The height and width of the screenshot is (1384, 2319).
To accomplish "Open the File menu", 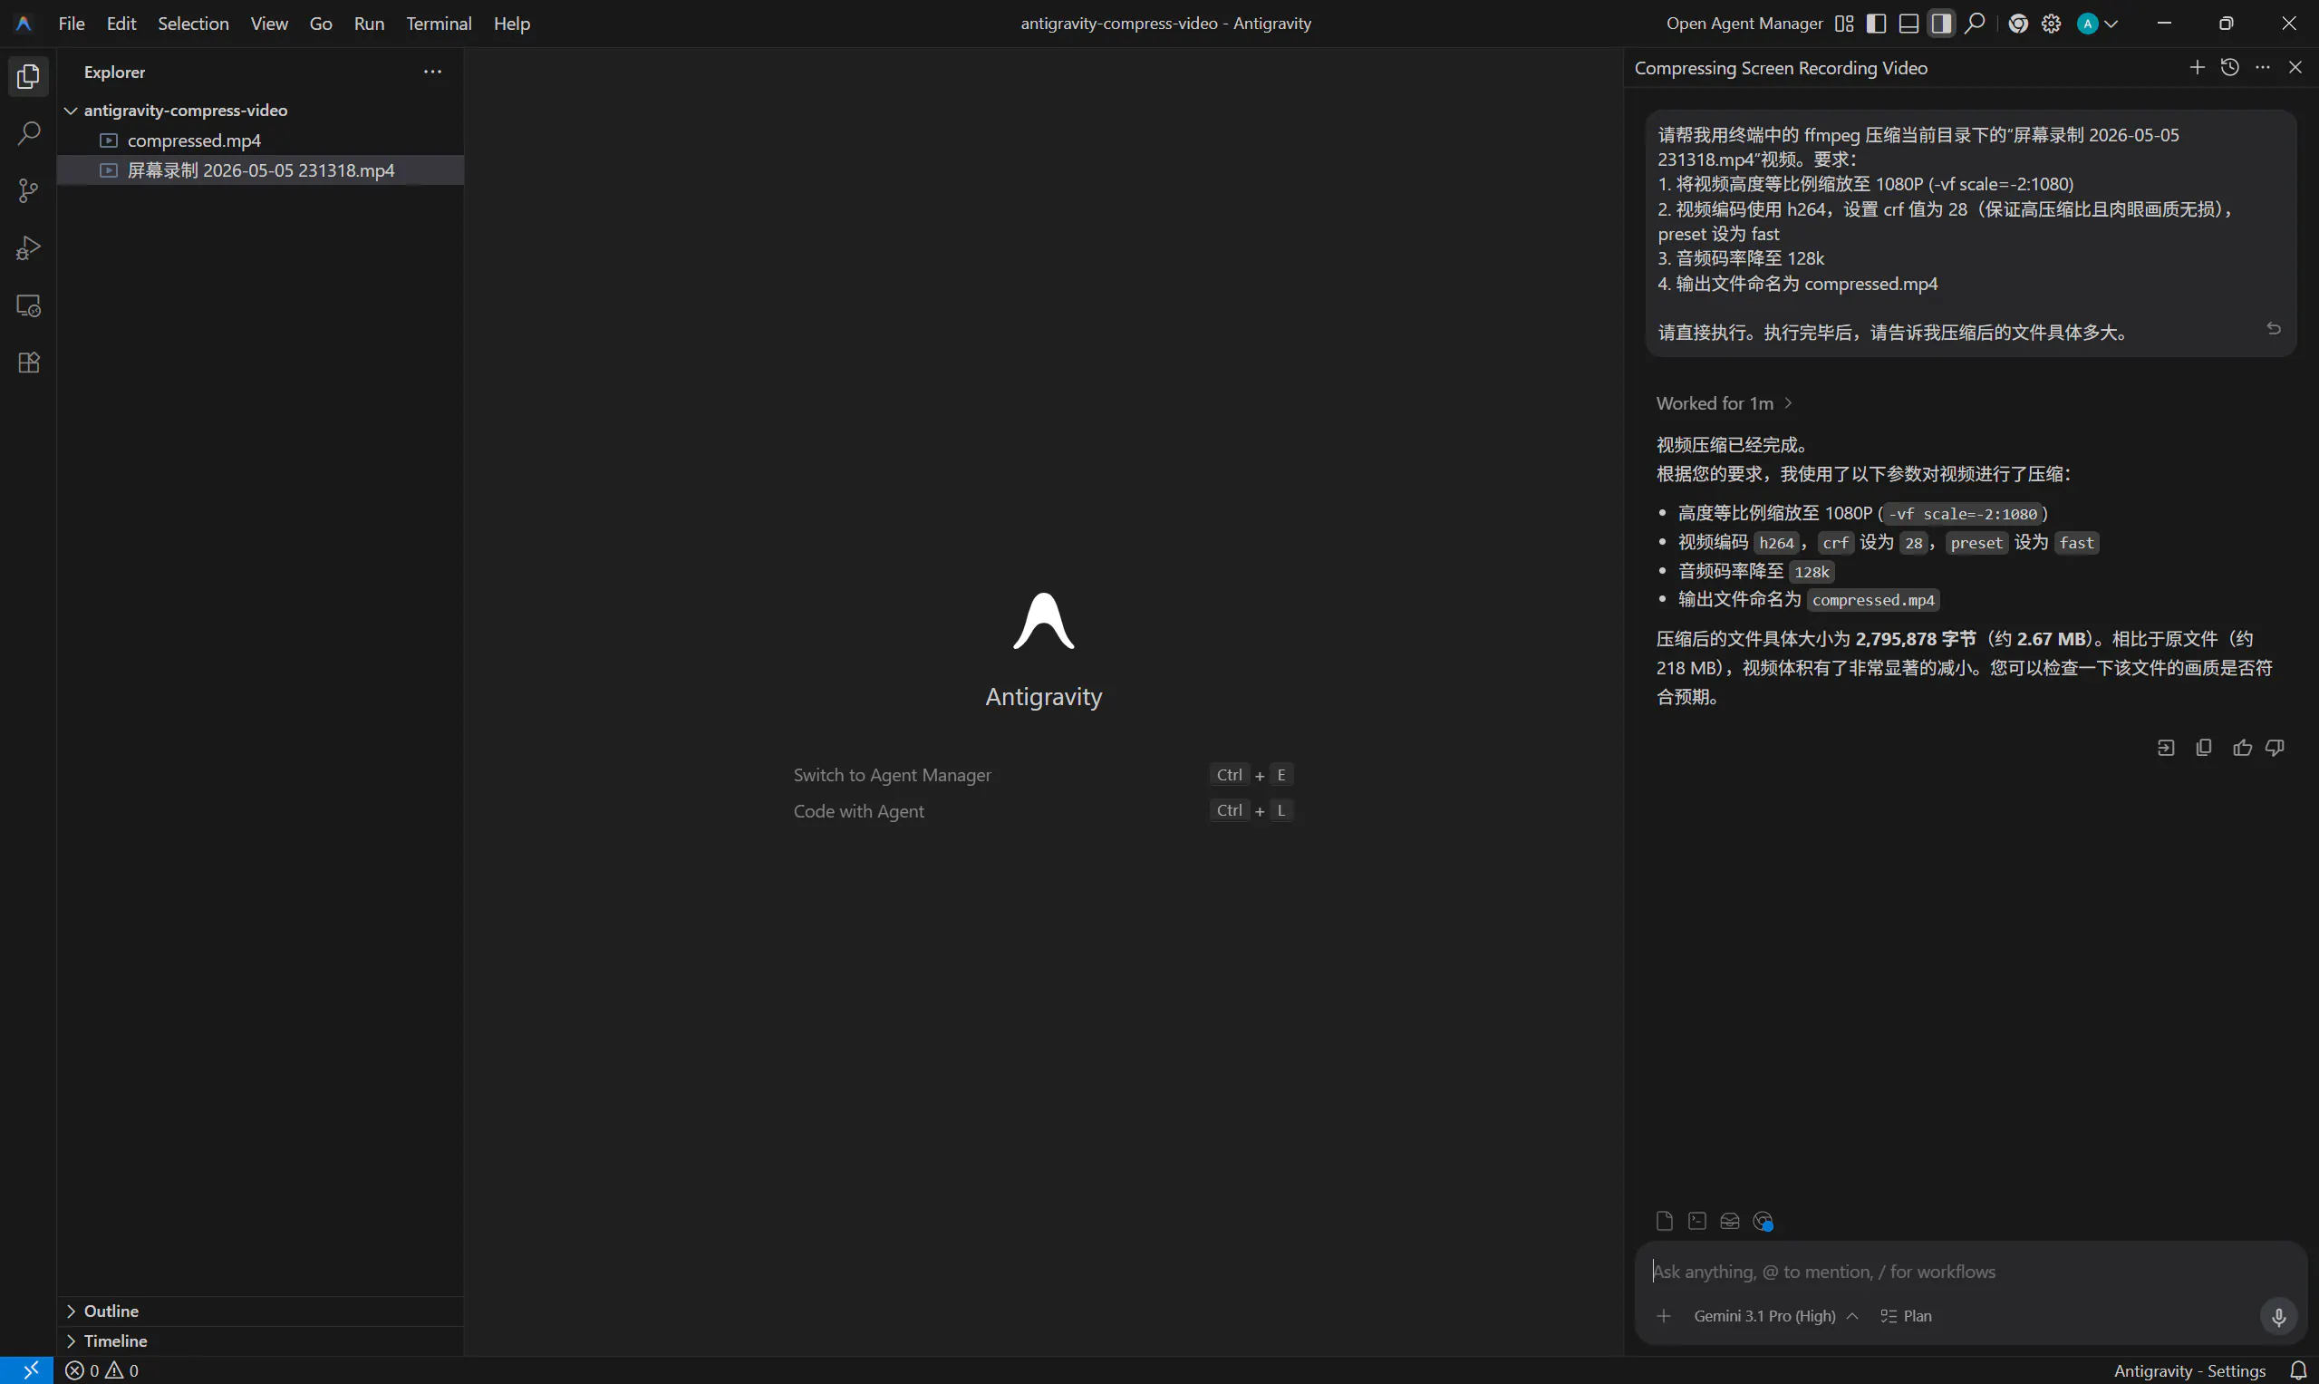I will (x=72, y=24).
